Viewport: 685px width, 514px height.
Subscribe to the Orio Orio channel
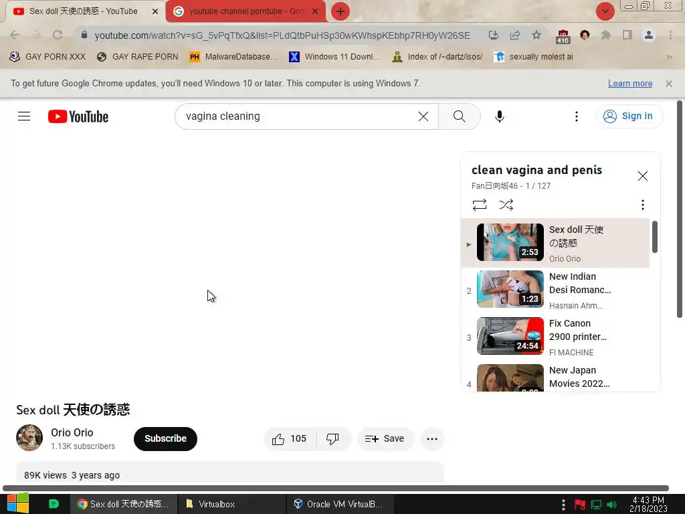pos(165,439)
